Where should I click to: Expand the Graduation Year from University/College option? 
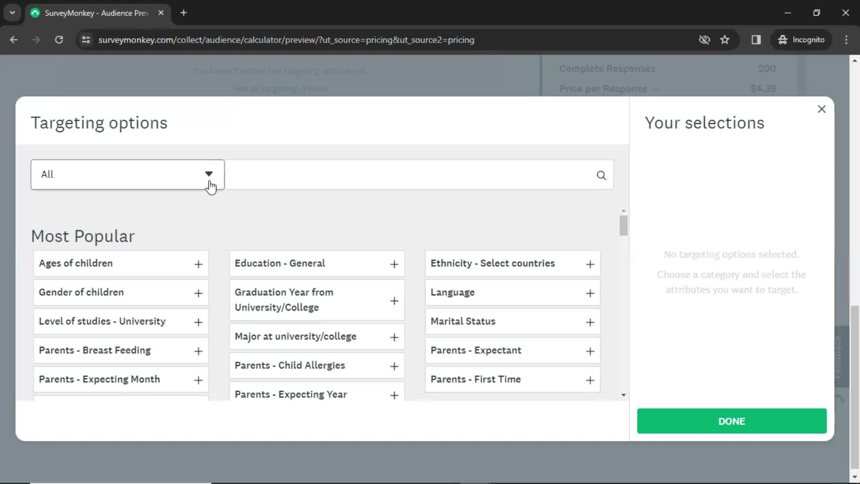pyautogui.click(x=395, y=301)
